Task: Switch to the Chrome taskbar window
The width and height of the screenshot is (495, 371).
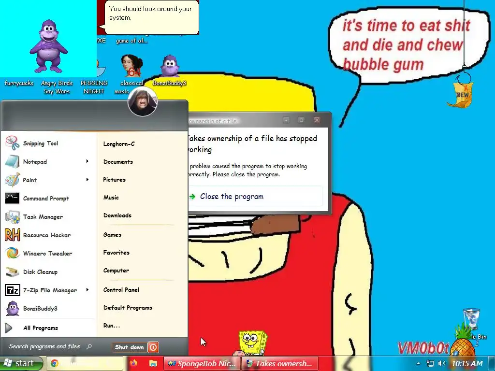Action: coord(84,363)
